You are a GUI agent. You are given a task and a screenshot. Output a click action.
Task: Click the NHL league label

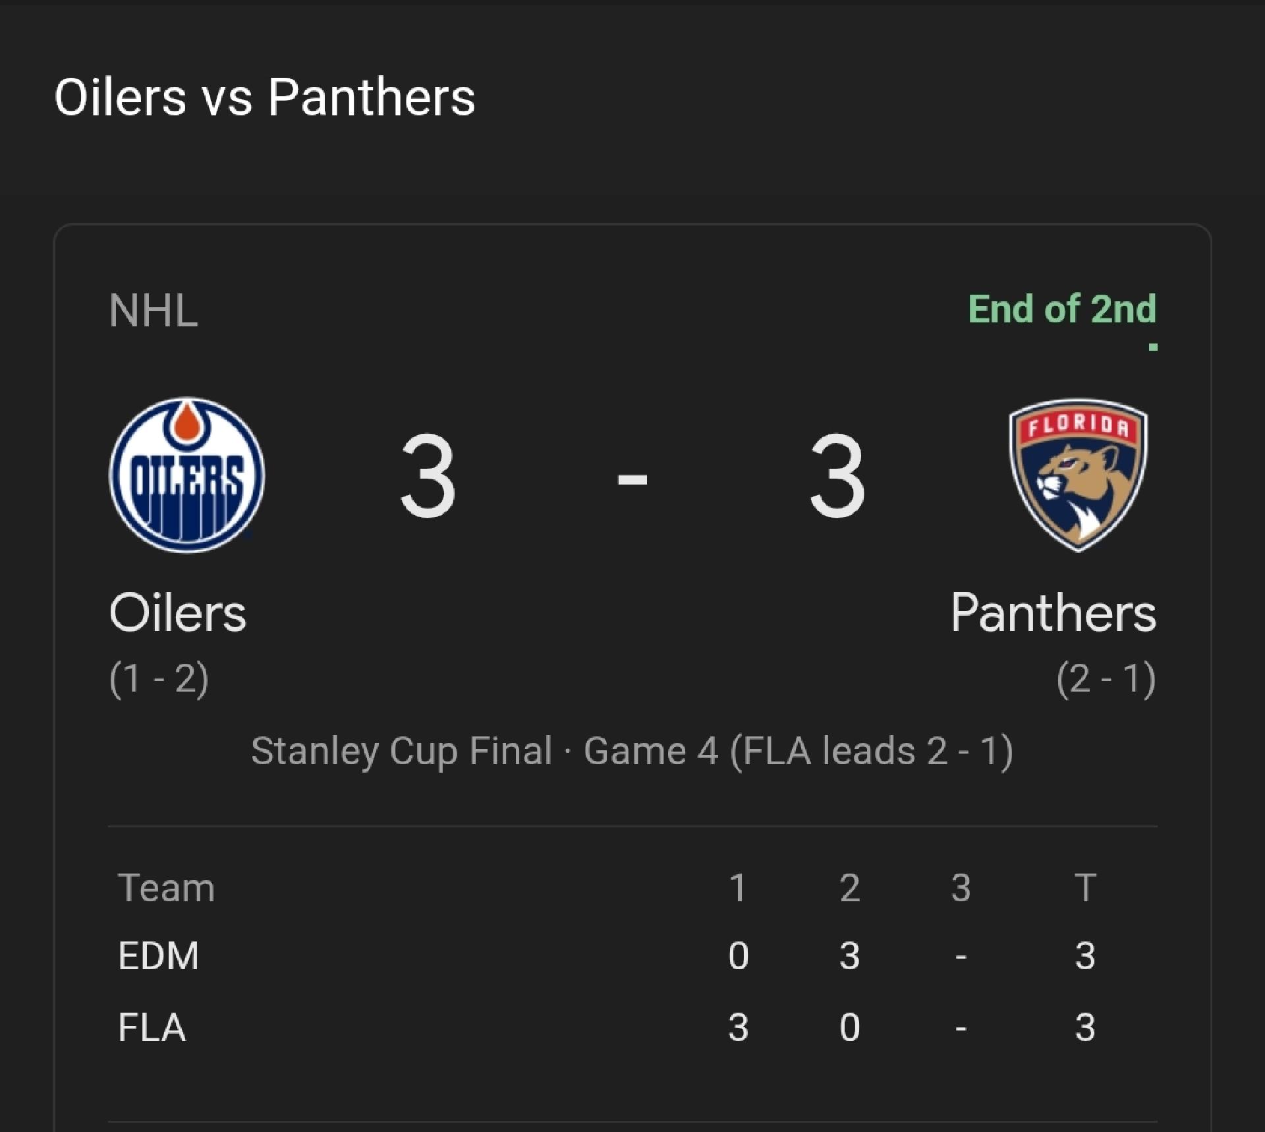click(x=154, y=311)
